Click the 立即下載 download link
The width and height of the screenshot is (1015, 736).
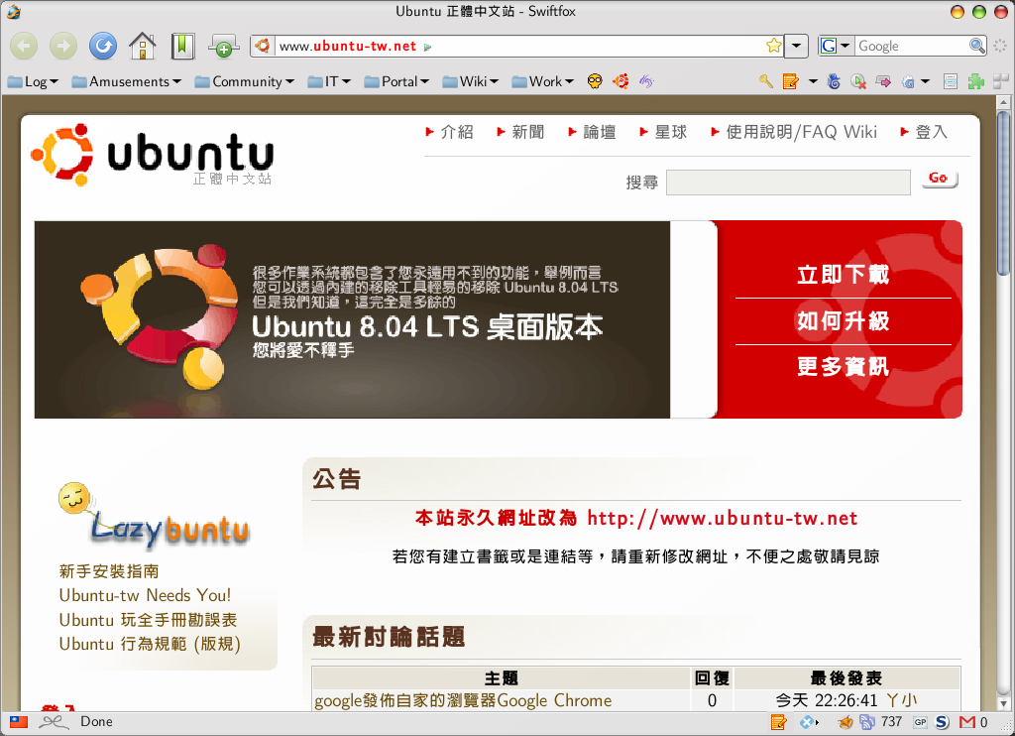pyautogui.click(x=842, y=275)
